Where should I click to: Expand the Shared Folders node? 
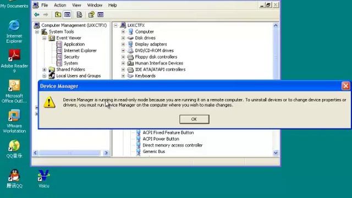44,70
